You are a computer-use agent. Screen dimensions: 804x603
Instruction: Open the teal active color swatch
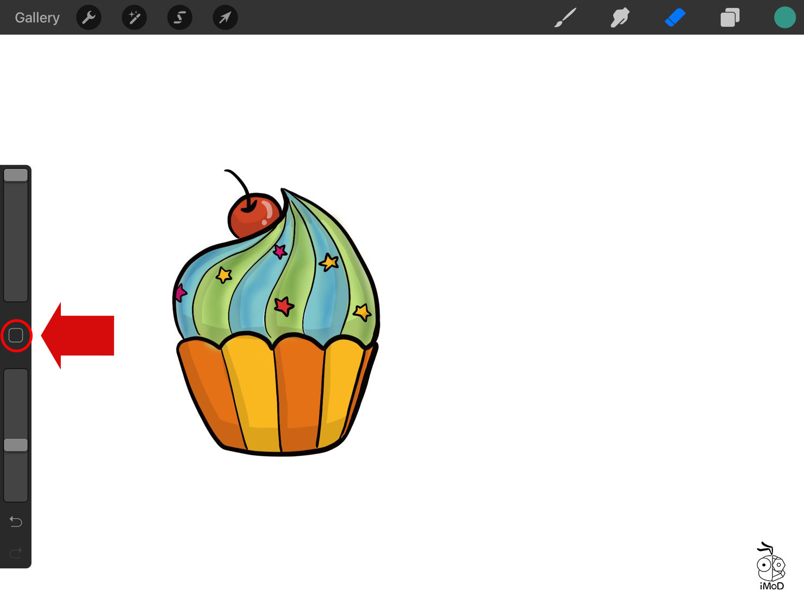[784, 17]
